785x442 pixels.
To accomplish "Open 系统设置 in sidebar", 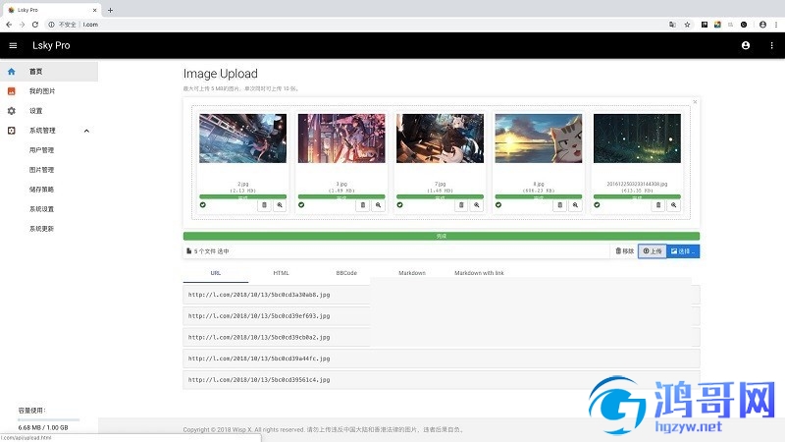I will [x=41, y=209].
